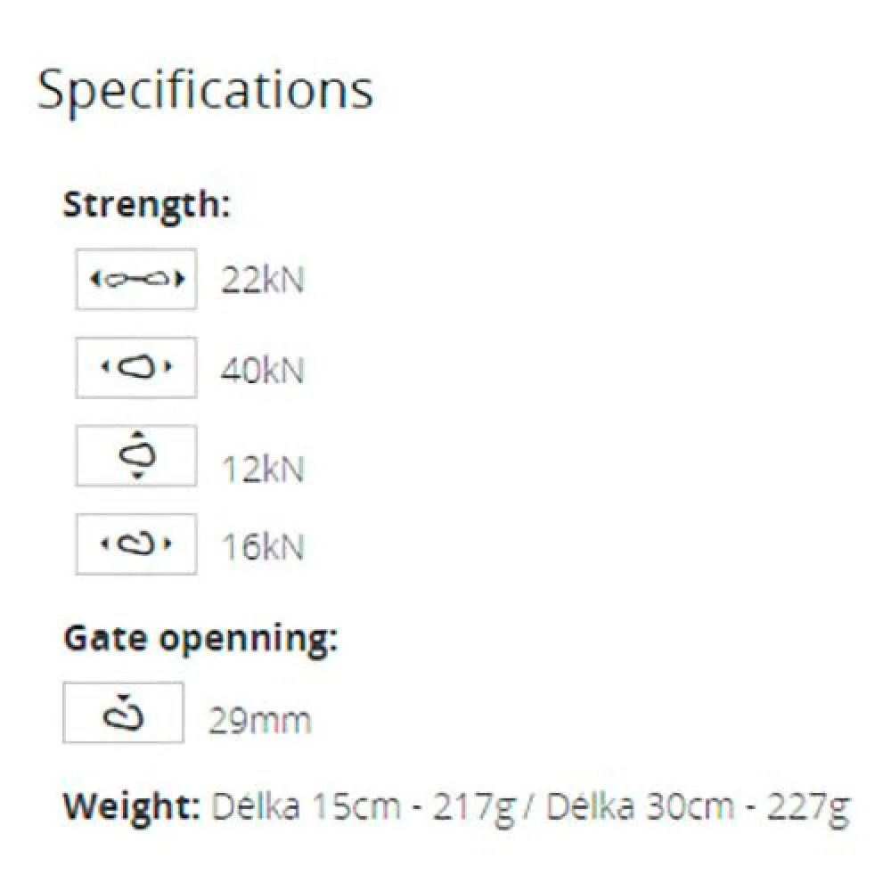Click the Strength: label
This screenshot has height=891, width=891.
tap(147, 205)
